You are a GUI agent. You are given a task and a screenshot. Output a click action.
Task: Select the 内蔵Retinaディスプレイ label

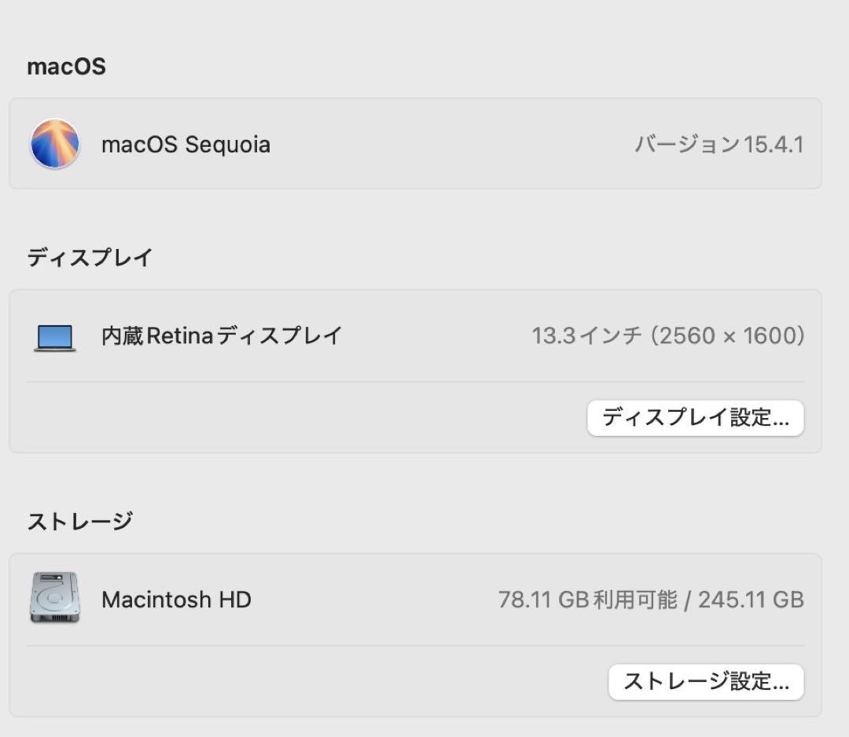(221, 335)
